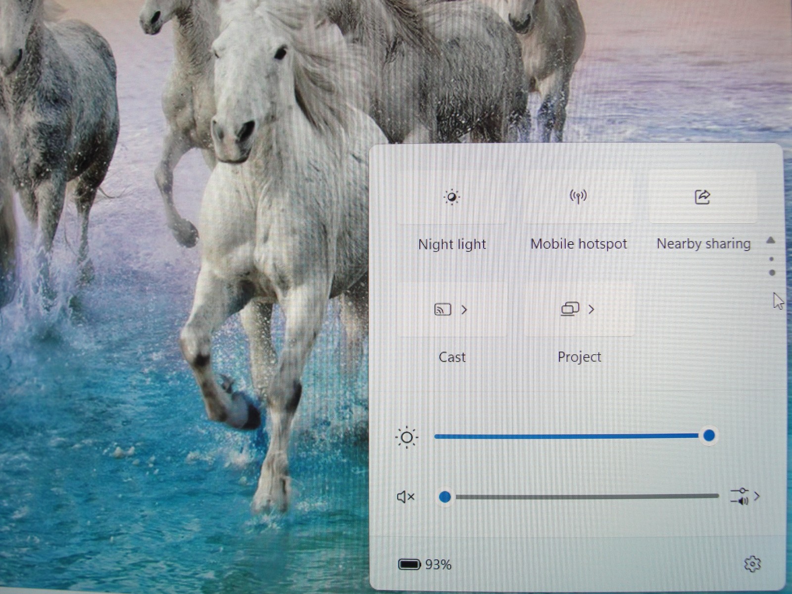The height and width of the screenshot is (594, 792).
Task: Open battery settings showing 93%
Action: pyautogui.click(x=425, y=564)
